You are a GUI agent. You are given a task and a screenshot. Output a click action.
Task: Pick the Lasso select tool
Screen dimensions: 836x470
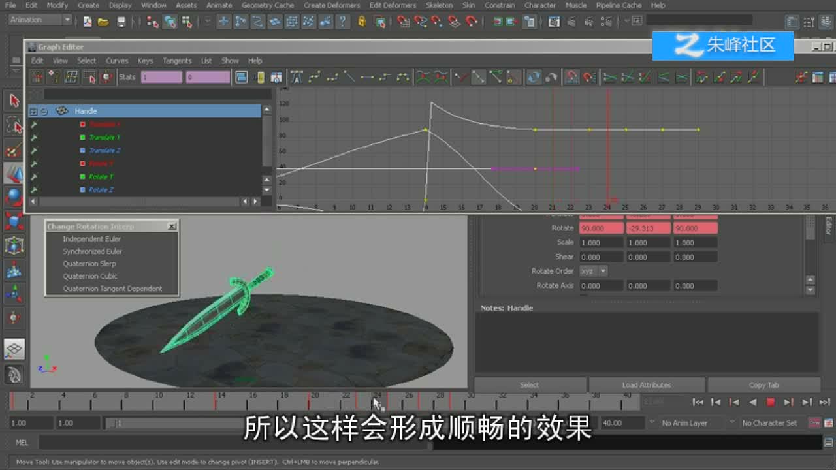[14, 125]
